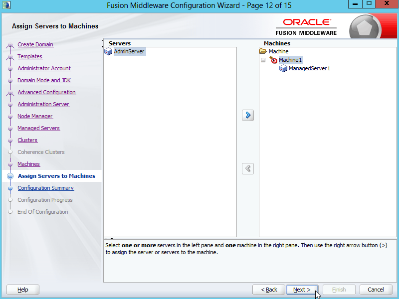399x299 pixels.
Task: Jump to Create Domain step
Action: point(35,44)
